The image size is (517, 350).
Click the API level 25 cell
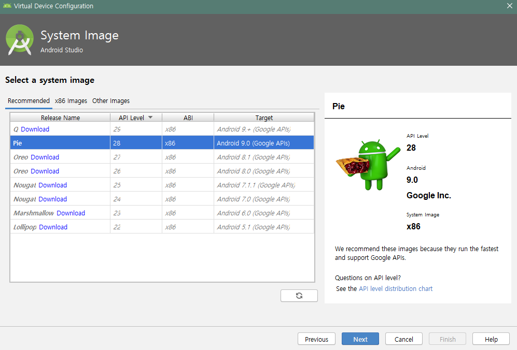[x=136, y=185]
